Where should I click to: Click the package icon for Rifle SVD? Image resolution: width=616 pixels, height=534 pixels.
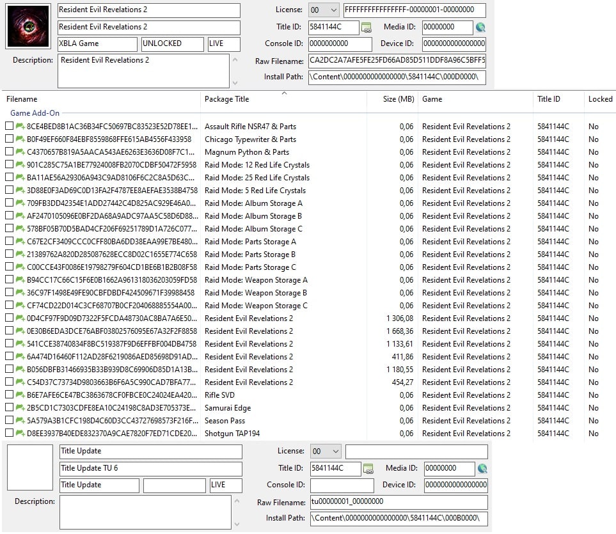click(x=20, y=395)
